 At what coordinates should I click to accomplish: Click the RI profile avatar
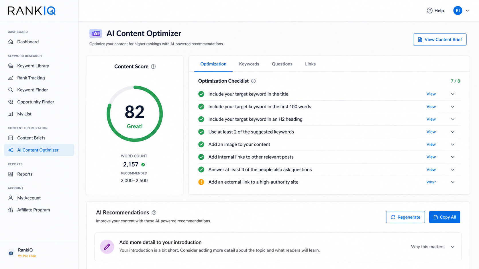[x=458, y=11]
